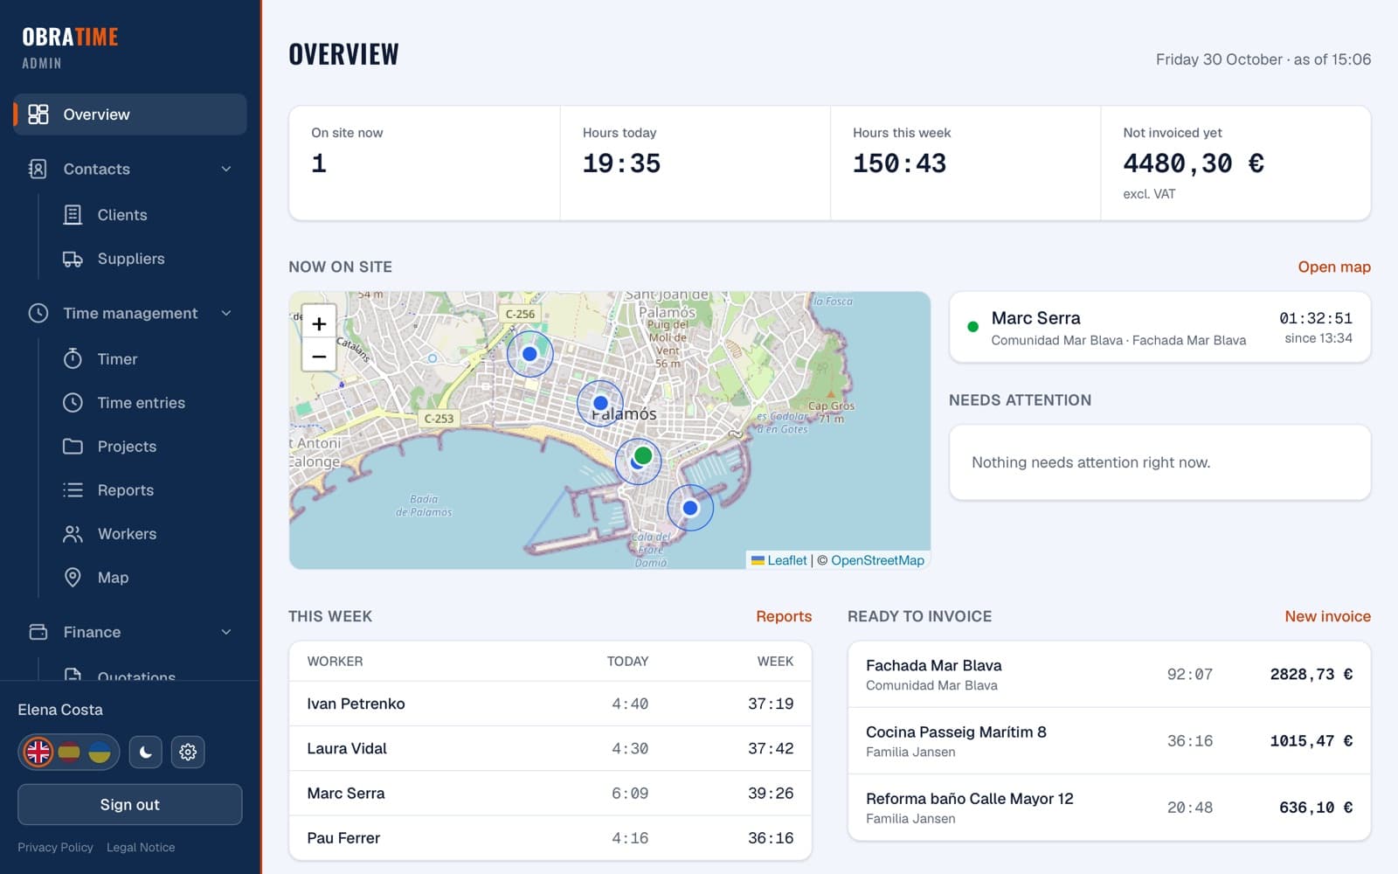Screen dimensions: 1398x874
Task: Switch language to English flag
Action: (x=38, y=752)
